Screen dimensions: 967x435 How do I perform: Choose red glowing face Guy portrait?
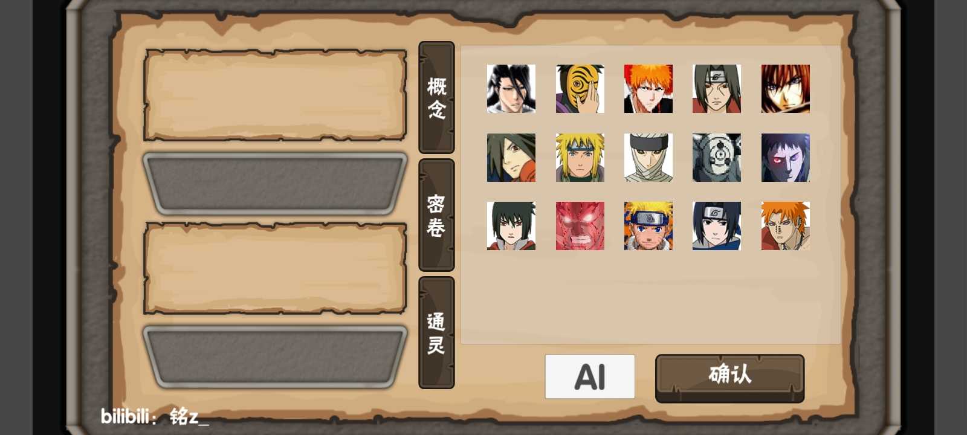(580, 226)
